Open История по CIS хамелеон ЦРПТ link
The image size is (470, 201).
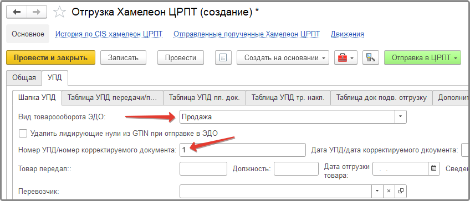[109, 34]
